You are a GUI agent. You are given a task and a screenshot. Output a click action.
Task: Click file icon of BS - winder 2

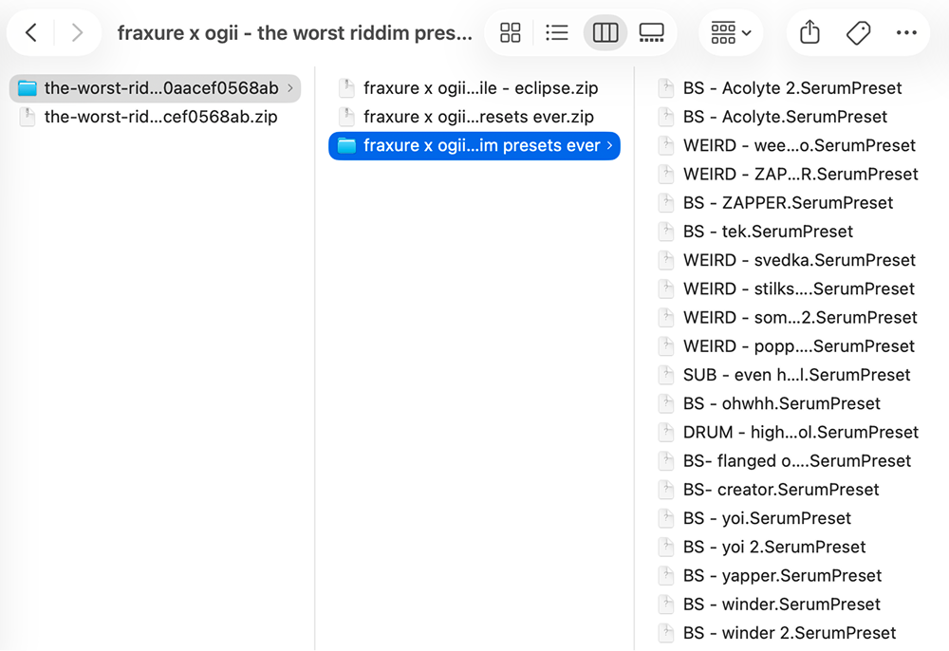(x=666, y=633)
